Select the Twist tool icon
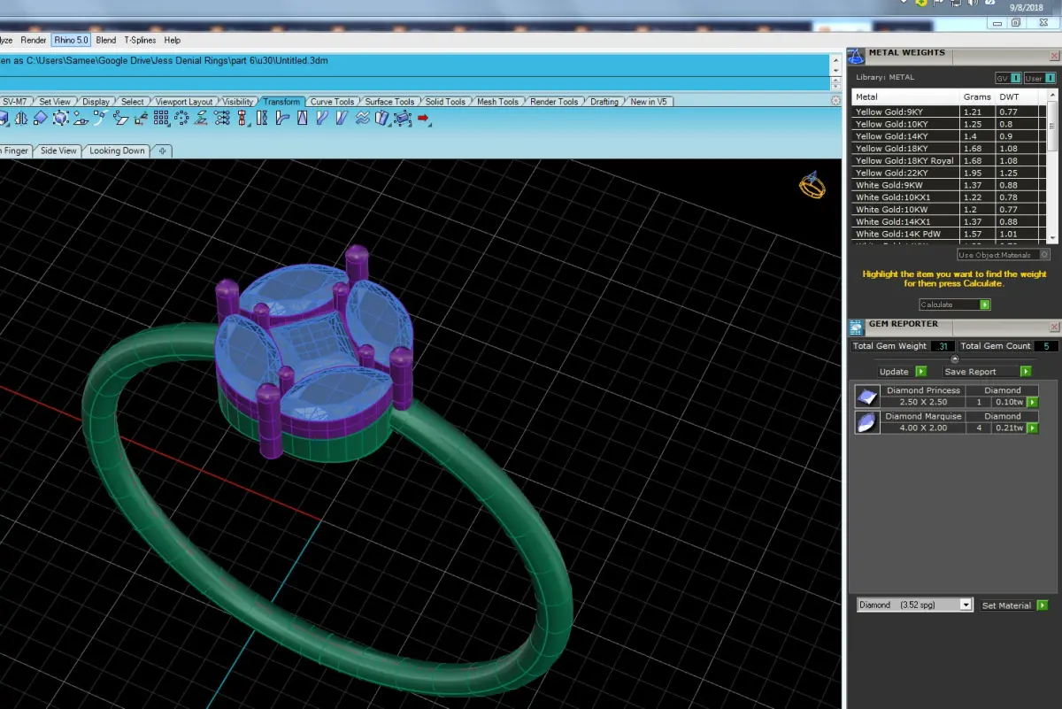 [x=262, y=118]
